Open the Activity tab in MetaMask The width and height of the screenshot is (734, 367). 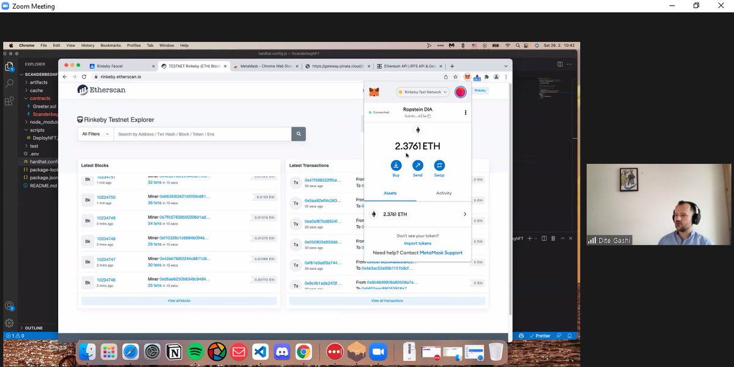[444, 193]
